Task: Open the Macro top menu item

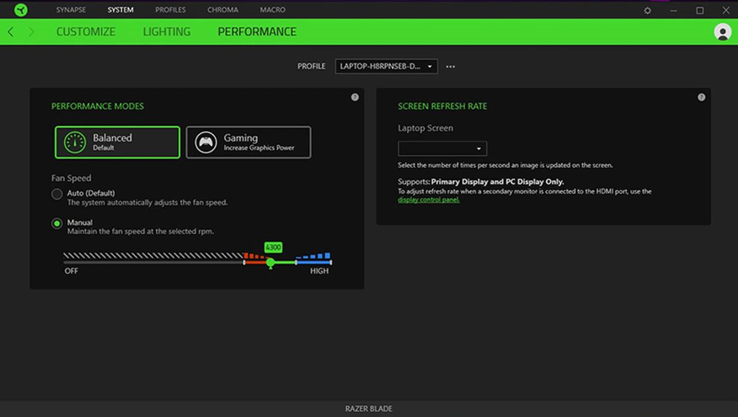Action: coord(272,10)
